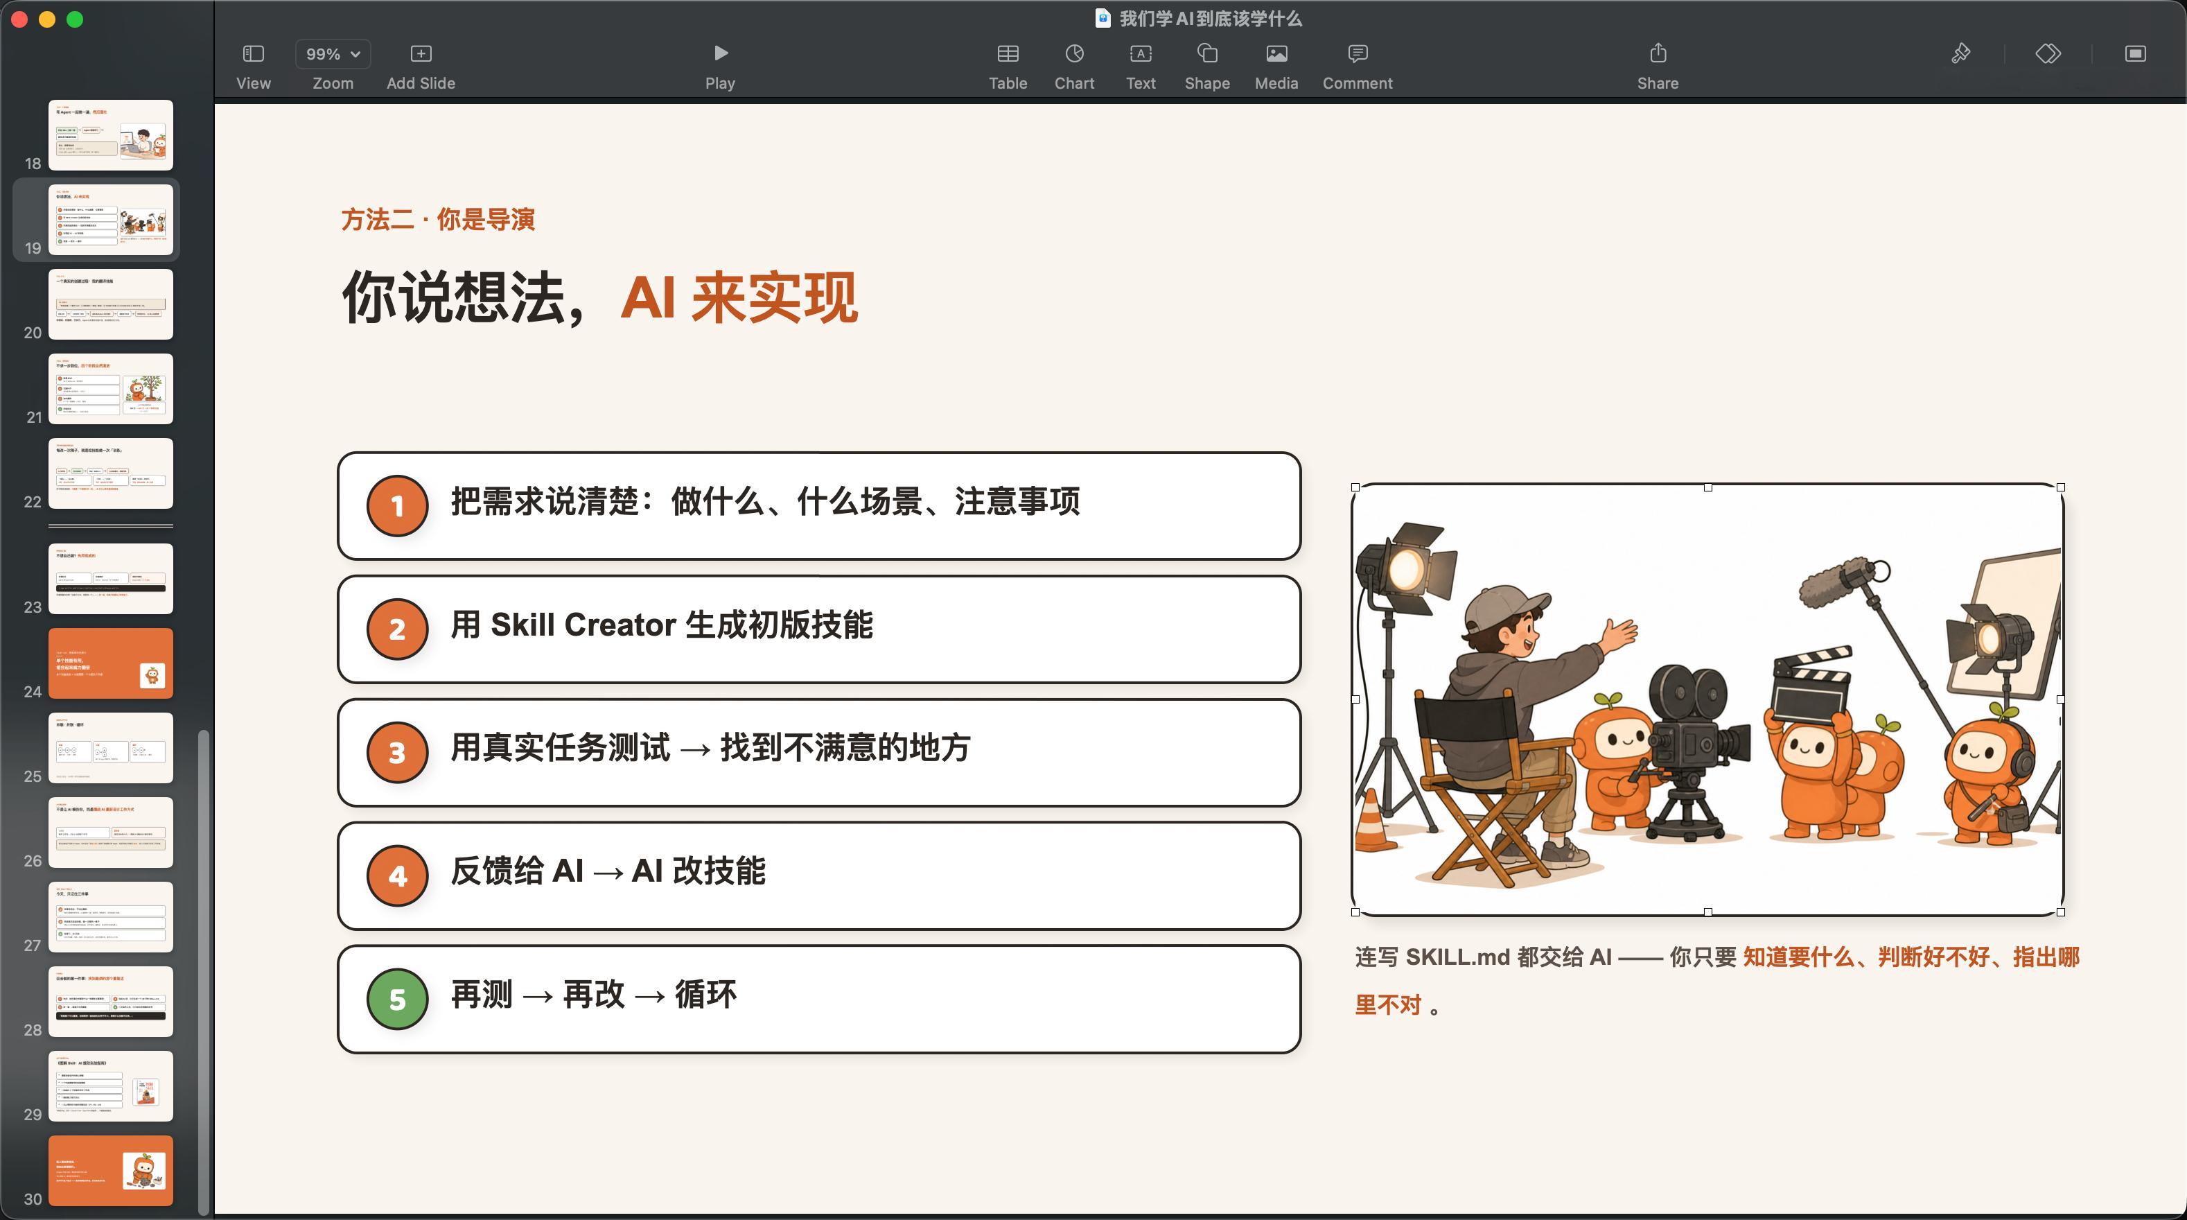The height and width of the screenshot is (1220, 2187).
Task: Click the orange number 1 circle
Action: tap(397, 506)
